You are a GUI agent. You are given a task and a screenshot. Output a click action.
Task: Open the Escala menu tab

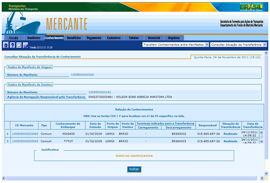click(13, 38)
